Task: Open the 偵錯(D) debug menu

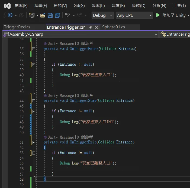Action: (x=139, y=6)
